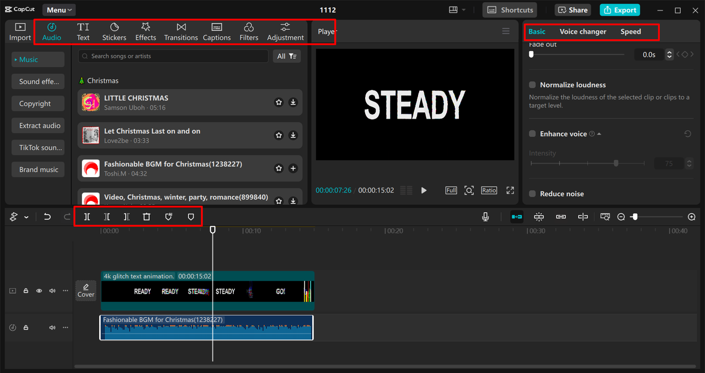This screenshot has height=373, width=705.
Task: Add the auto beat marker shield icon
Action: [169, 217]
